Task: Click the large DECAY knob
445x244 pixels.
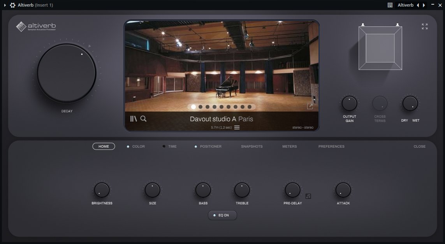Action: [x=67, y=73]
